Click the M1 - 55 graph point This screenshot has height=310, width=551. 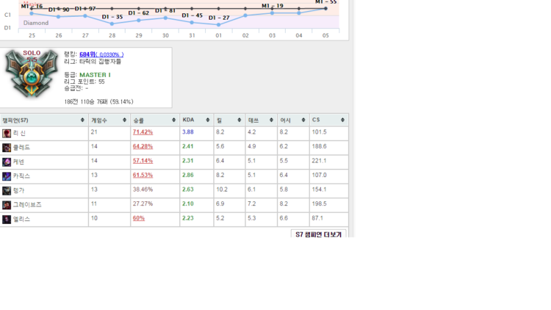tap(325, 8)
